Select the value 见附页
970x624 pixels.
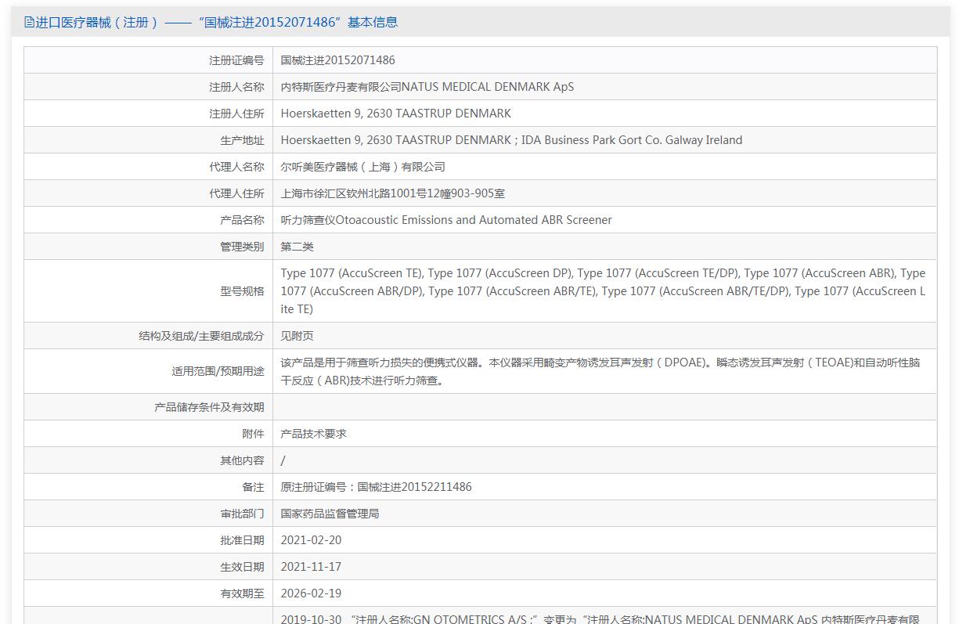coord(297,336)
